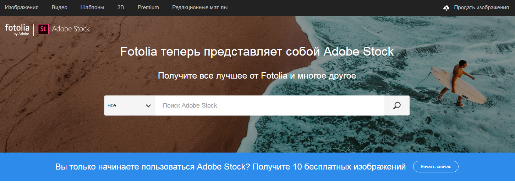515x183 pixels.
Task: Click the "Получите 10 бесплатных изображений" banner text
Action: point(330,167)
